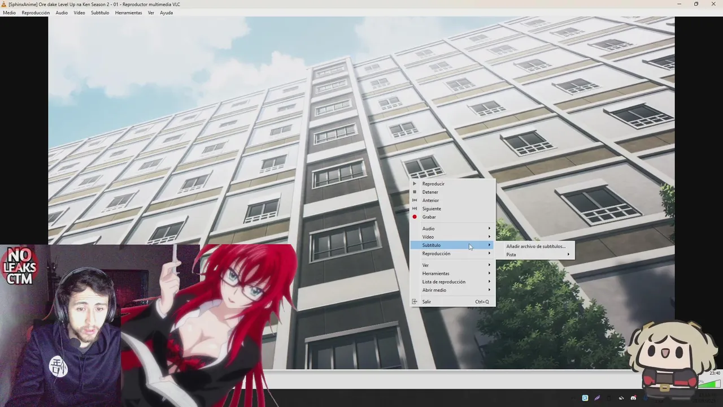Click the previous-track icon beside Anterior

(414, 200)
